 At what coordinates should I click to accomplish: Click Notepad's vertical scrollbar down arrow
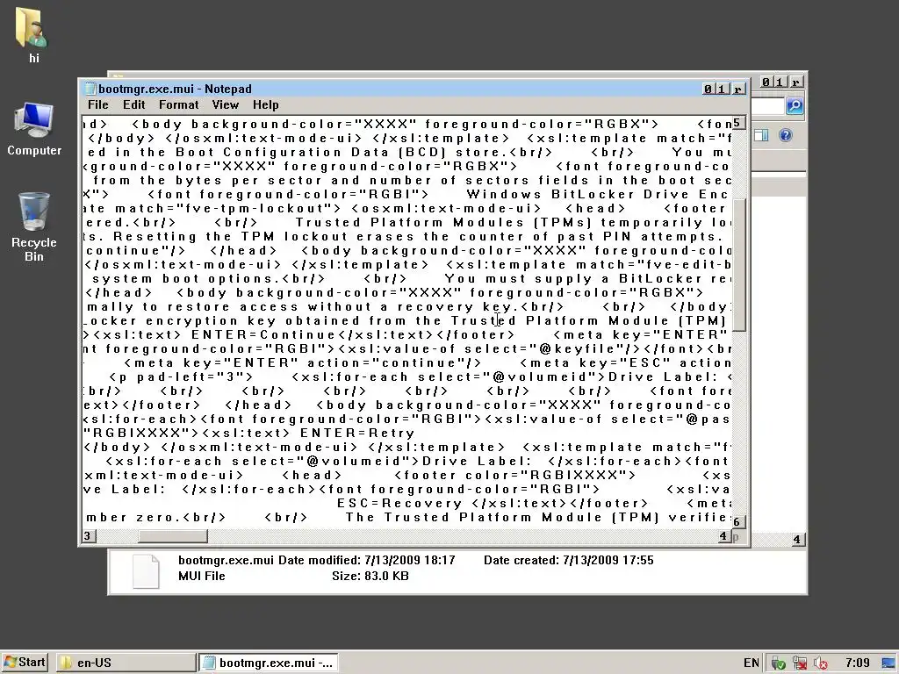738,521
